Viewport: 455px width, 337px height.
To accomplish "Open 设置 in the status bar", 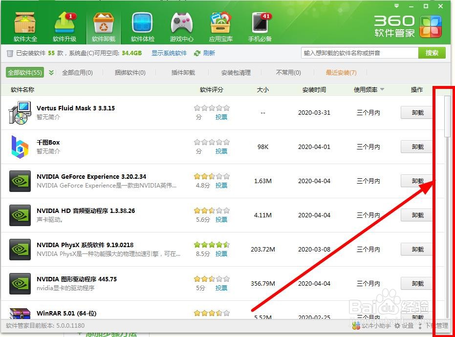I will point(404,326).
